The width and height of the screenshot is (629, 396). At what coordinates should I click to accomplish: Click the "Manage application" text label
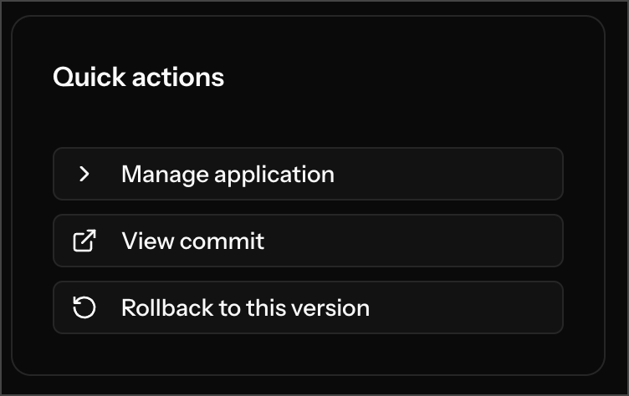[228, 174]
